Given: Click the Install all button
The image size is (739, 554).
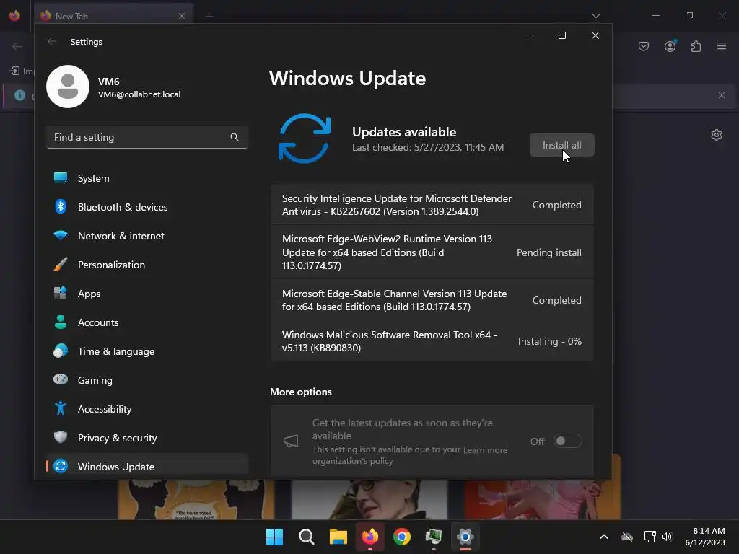Looking at the screenshot, I should pos(561,145).
